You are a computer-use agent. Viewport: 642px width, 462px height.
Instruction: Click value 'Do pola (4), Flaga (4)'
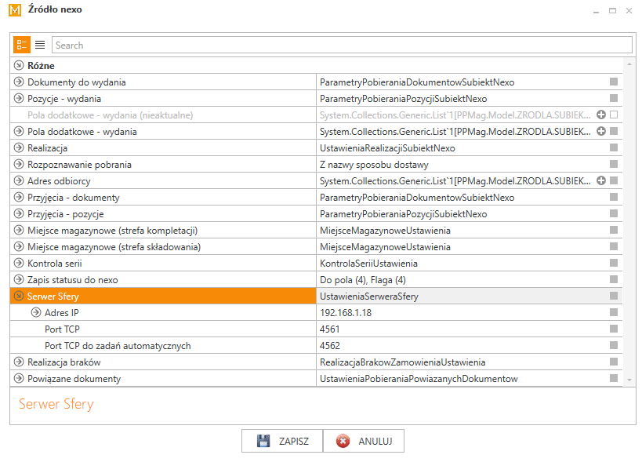pos(363,280)
